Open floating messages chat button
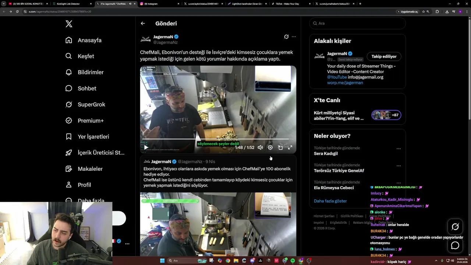This screenshot has width=471, height=265. pos(455,245)
